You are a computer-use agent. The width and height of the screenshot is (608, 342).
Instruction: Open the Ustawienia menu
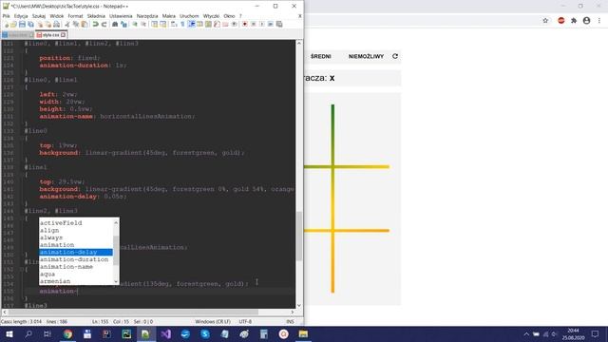121,16
